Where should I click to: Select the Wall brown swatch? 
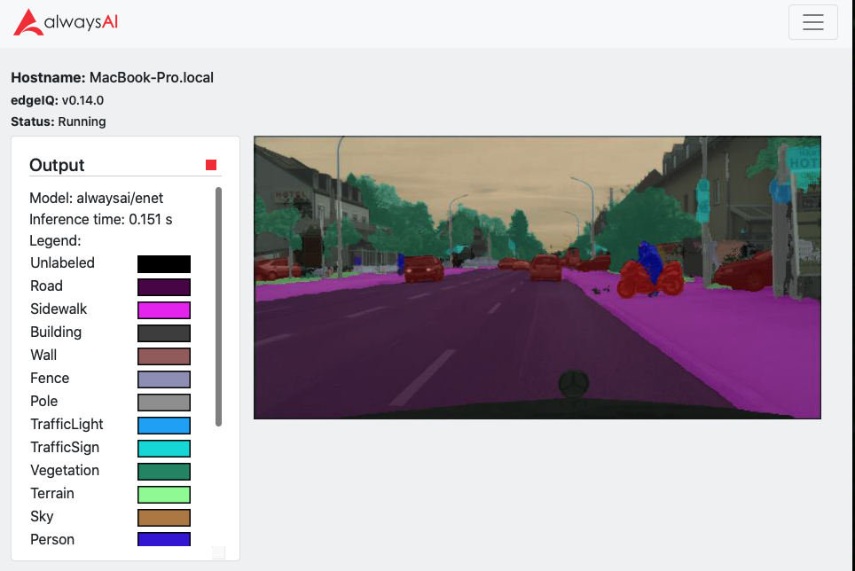(163, 356)
